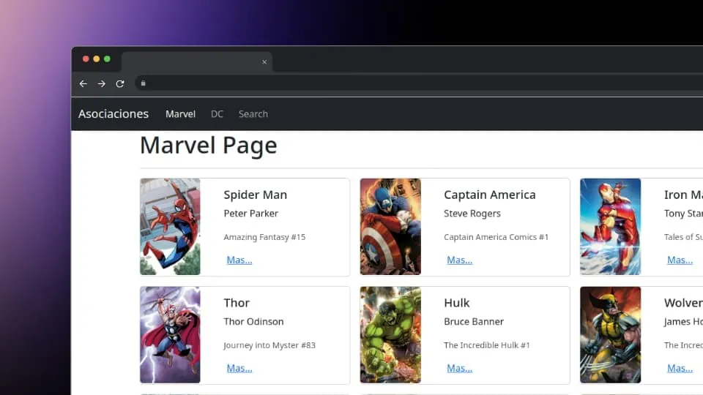Open Hulk's Mas... link
This screenshot has width=703, height=395.
pos(459,369)
